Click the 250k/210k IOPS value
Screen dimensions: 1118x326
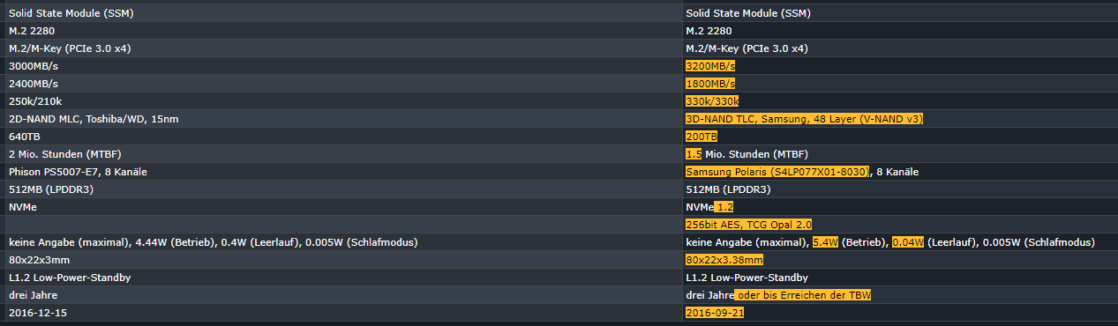point(35,101)
